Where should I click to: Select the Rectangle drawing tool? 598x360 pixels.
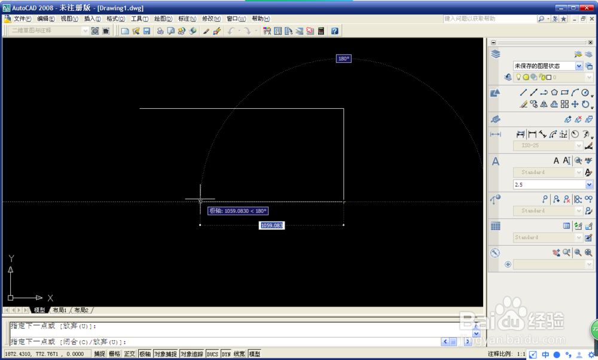(565, 92)
